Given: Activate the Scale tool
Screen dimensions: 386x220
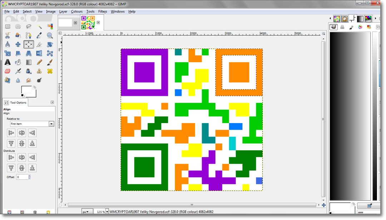Looking at the screenshot, I should pos(8,53).
